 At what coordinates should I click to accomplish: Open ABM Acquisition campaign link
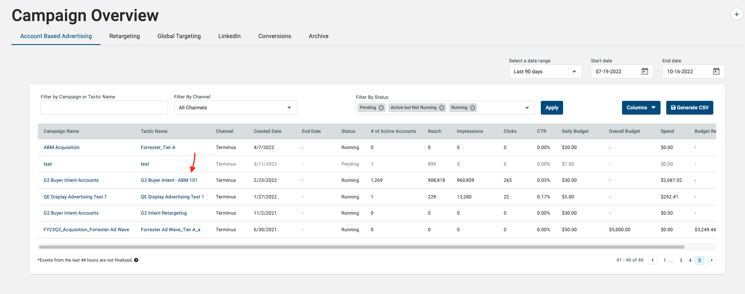(x=62, y=147)
